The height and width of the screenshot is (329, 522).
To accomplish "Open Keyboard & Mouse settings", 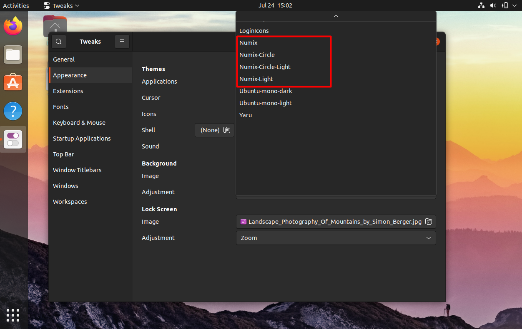I will pyautogui.click(x=90, y=123).
